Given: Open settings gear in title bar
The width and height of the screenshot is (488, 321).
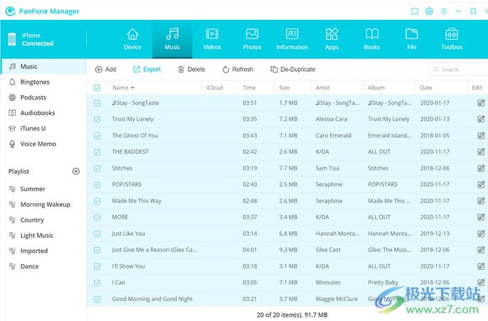Looking at the screenshot, I should (x=429, y=11).
